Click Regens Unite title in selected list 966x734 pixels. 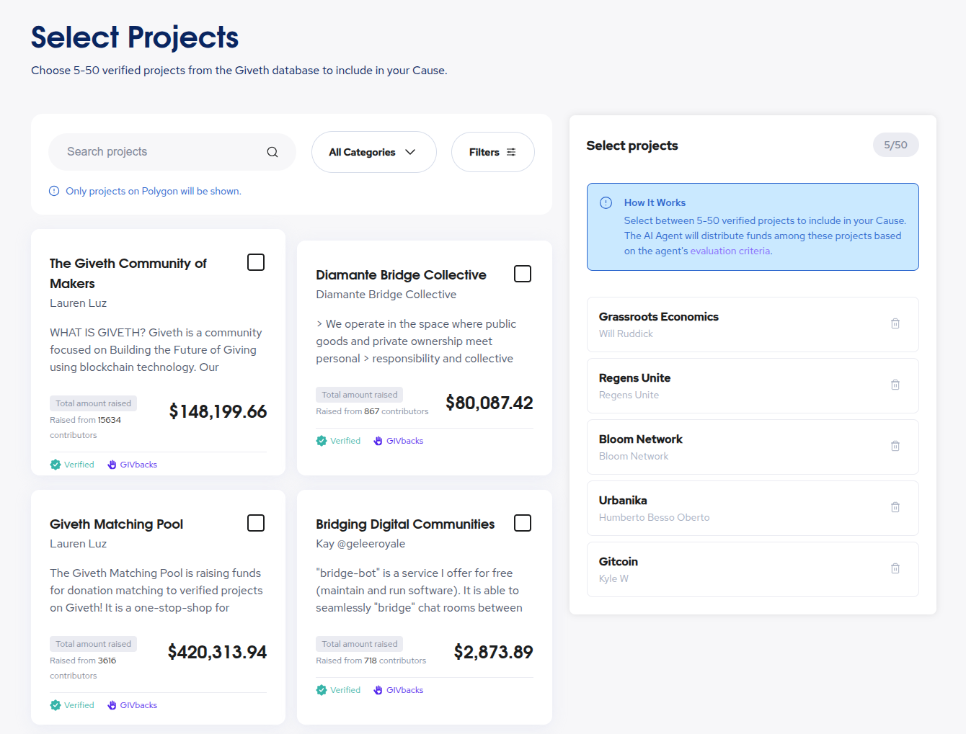pyautogui.click(x=635, y=378)
